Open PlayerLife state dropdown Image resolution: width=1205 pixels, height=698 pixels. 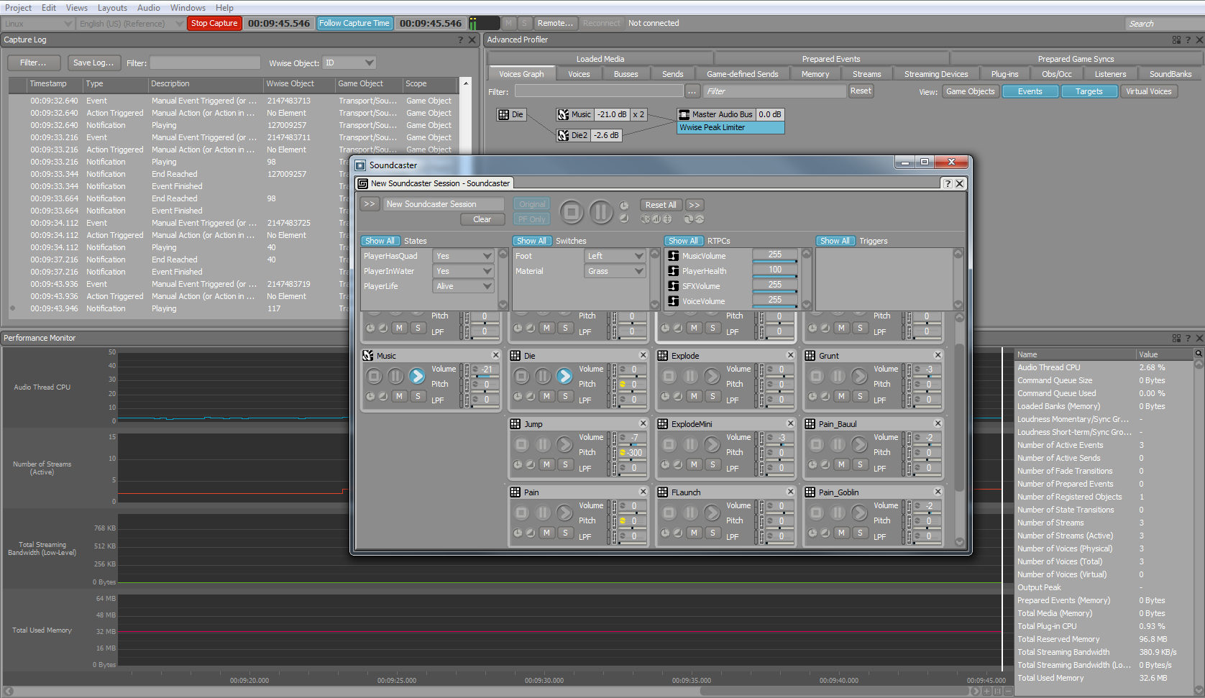pyautogui.click(x=463, y=286)
